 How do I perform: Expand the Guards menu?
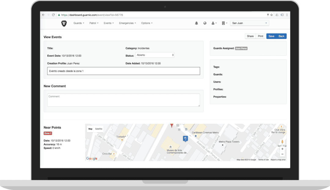point(79,23)
